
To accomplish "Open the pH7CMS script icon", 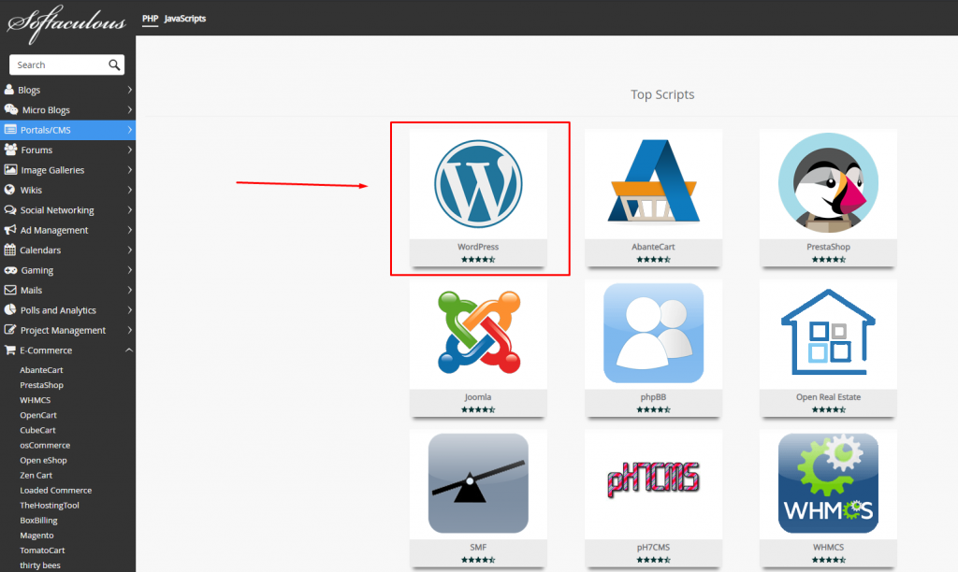I will point(653,479).
